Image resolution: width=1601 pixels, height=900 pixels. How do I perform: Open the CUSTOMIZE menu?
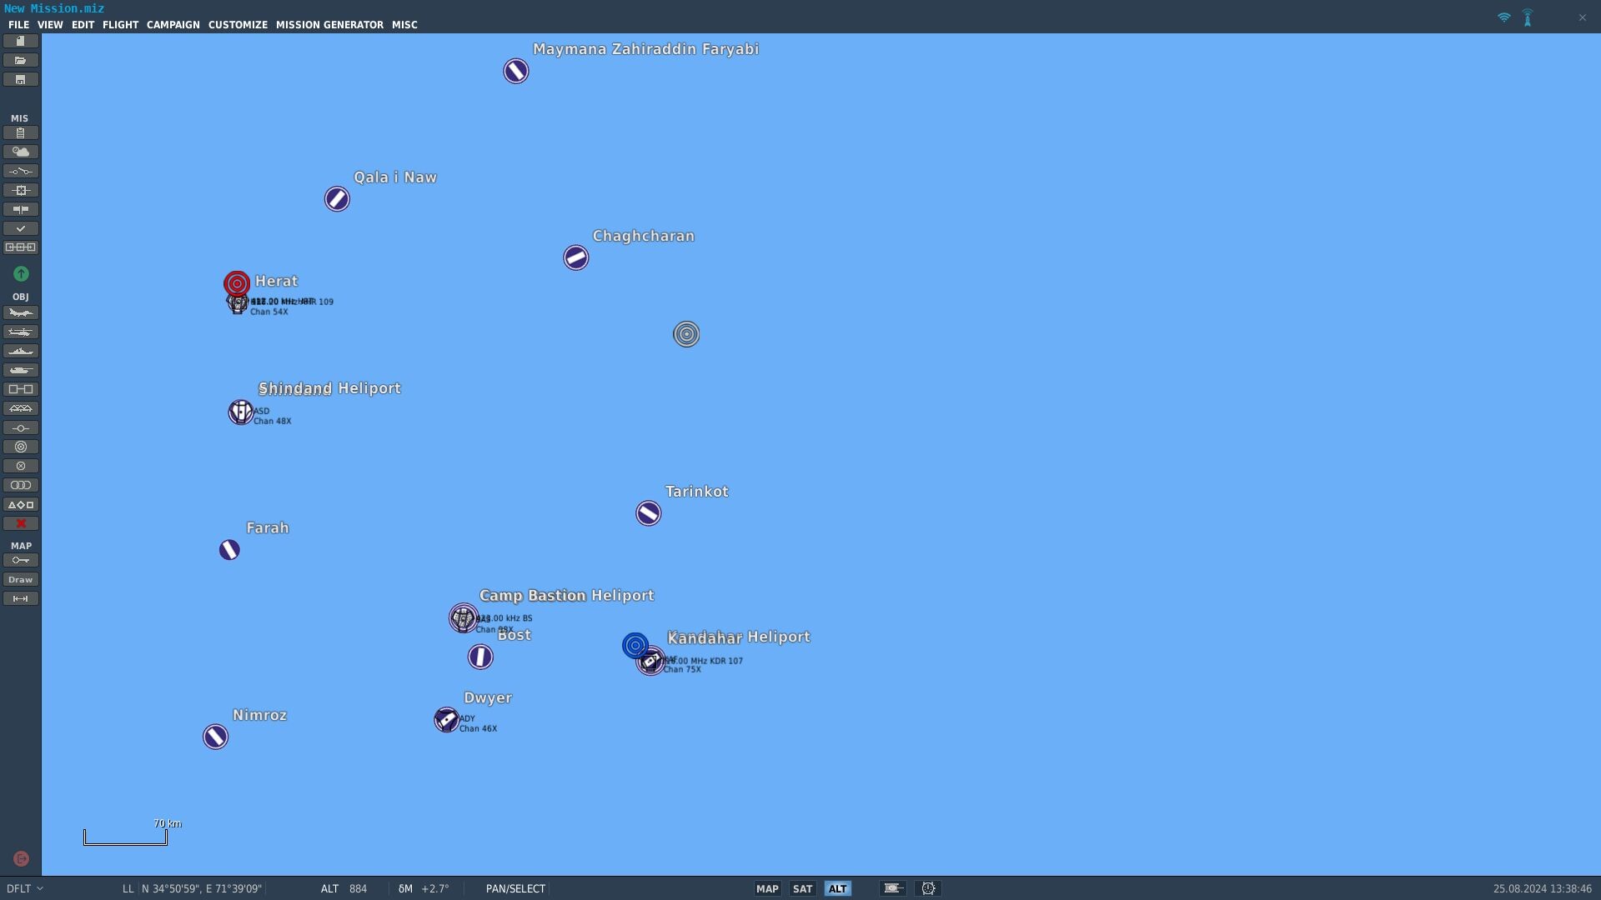[238, 25]
